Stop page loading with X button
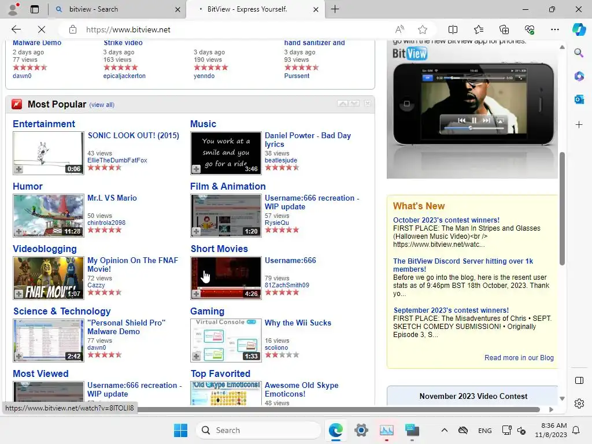 point(42,29)
